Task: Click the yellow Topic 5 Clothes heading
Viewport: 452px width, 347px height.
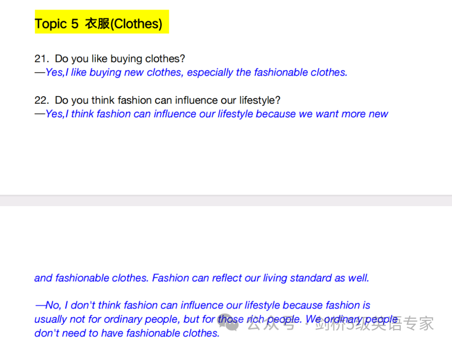Action: pyautogui.click(x=102, y=22)
